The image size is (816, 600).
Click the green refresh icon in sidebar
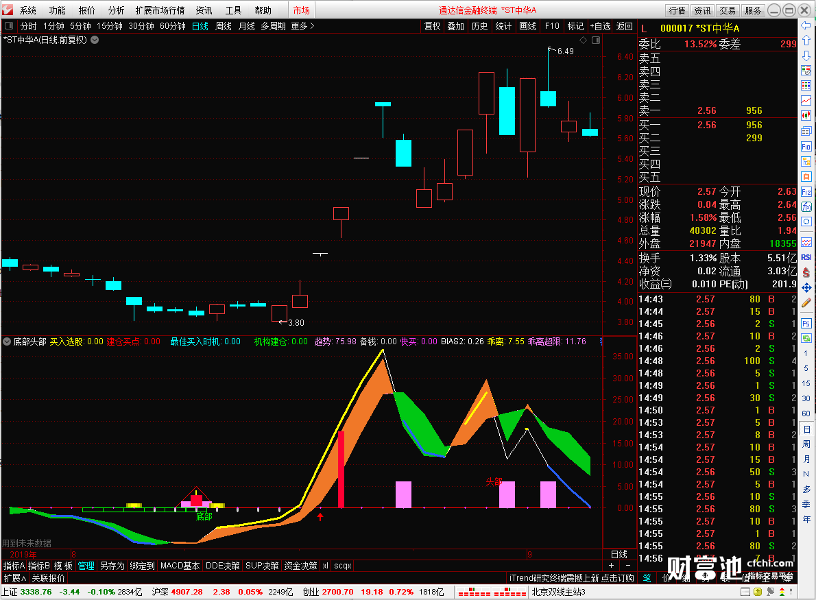click(x=806, y=338)
